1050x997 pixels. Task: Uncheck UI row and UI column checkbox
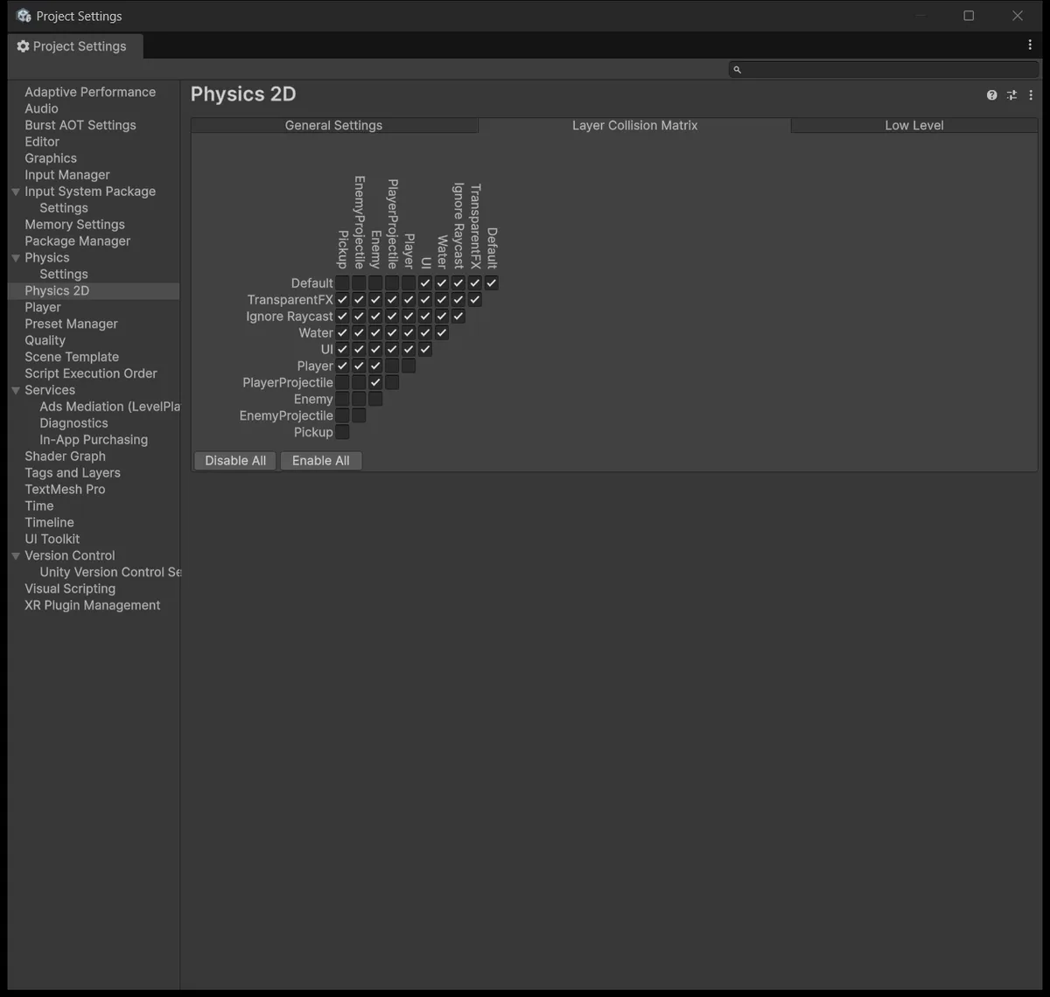click(425, 350)
